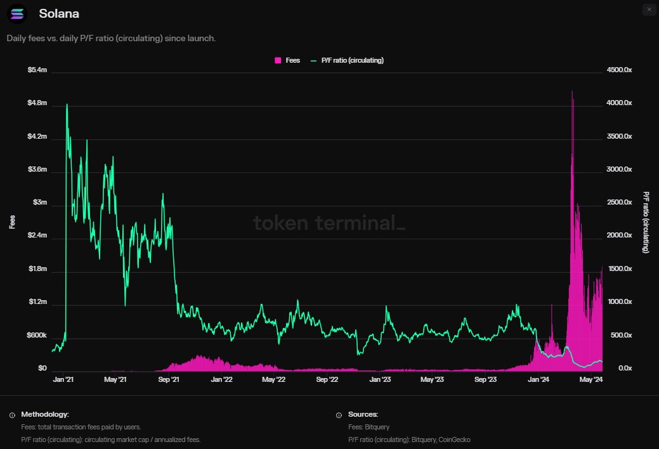Click the $3.6m label on Fees axis
Screen dimensions: 659x449
click(37, 170)
